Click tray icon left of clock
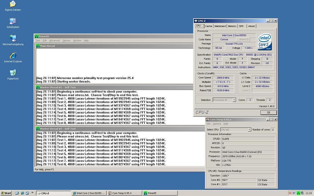 coord(302,193)
